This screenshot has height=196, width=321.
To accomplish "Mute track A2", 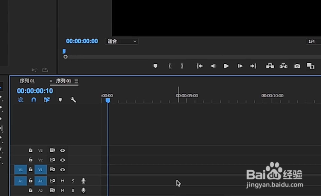I will 62,190.
